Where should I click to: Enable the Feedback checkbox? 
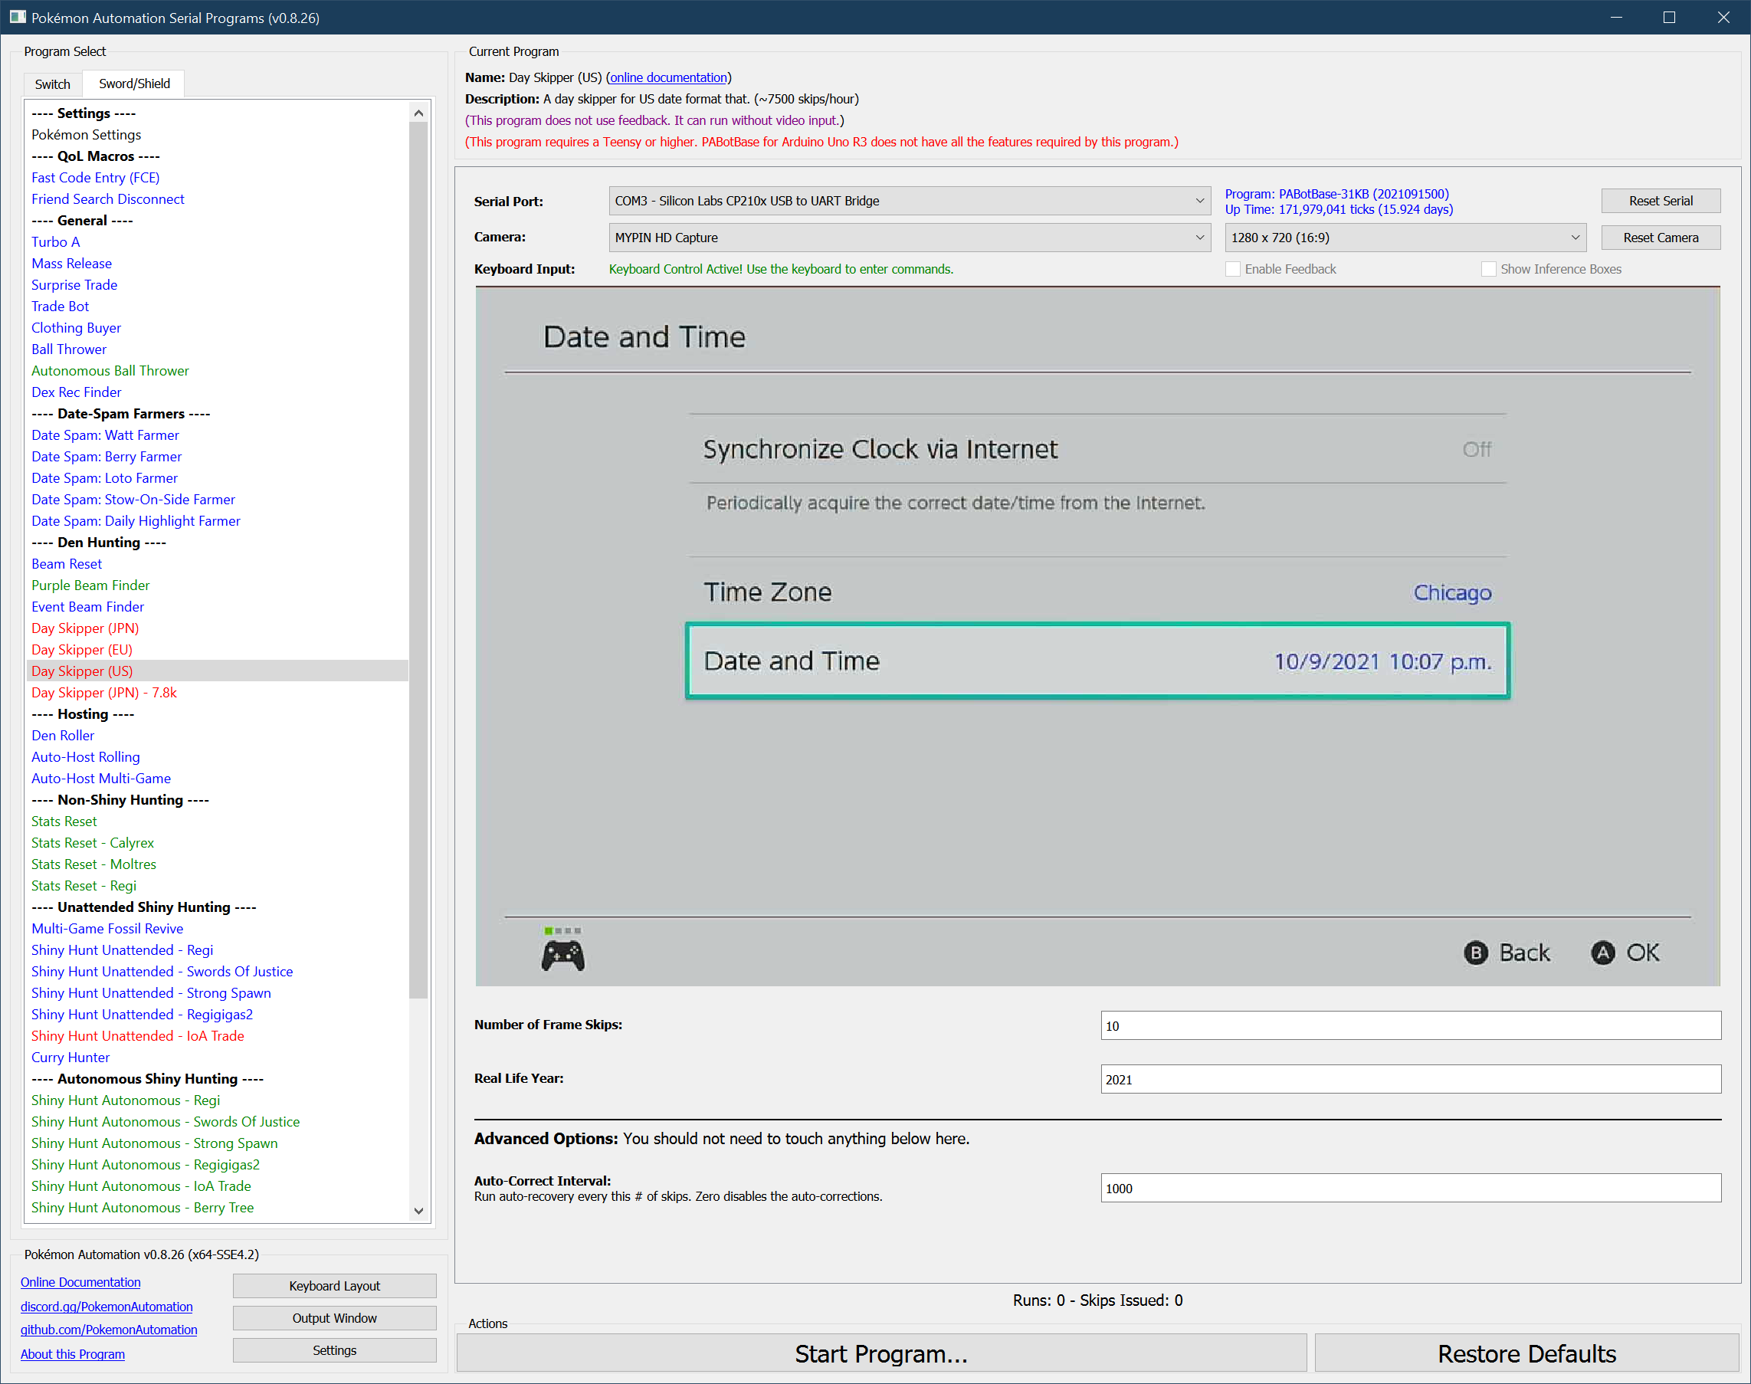pos(1232,269)
